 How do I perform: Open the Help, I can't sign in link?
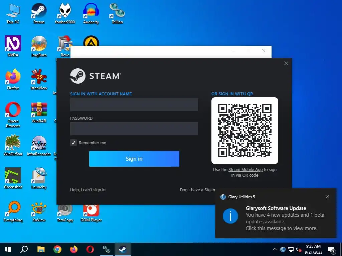coord(88,190)
